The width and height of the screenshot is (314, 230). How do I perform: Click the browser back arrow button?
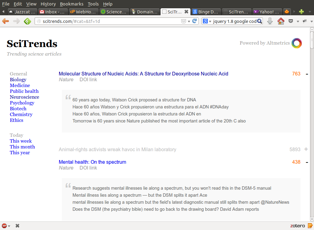point(6,21)
